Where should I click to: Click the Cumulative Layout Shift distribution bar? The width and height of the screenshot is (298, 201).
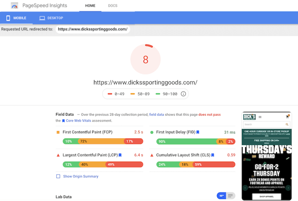pyautogui.click(x=196, y=165)
